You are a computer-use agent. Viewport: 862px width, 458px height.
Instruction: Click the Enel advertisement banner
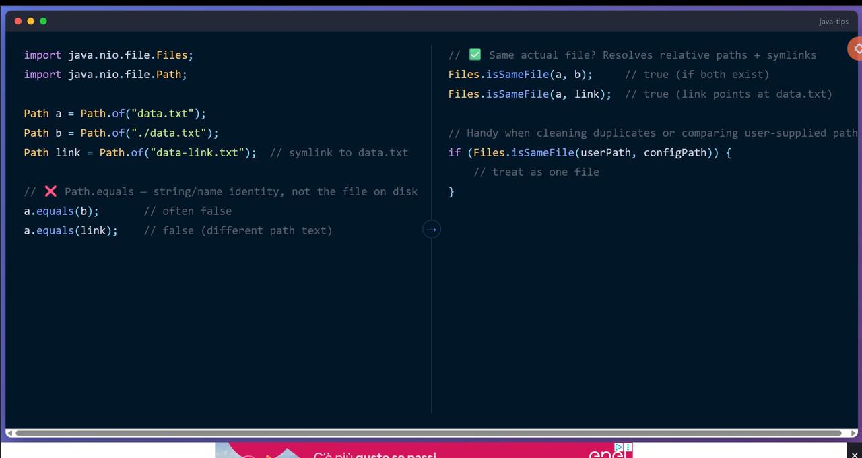tap(424, 451)
